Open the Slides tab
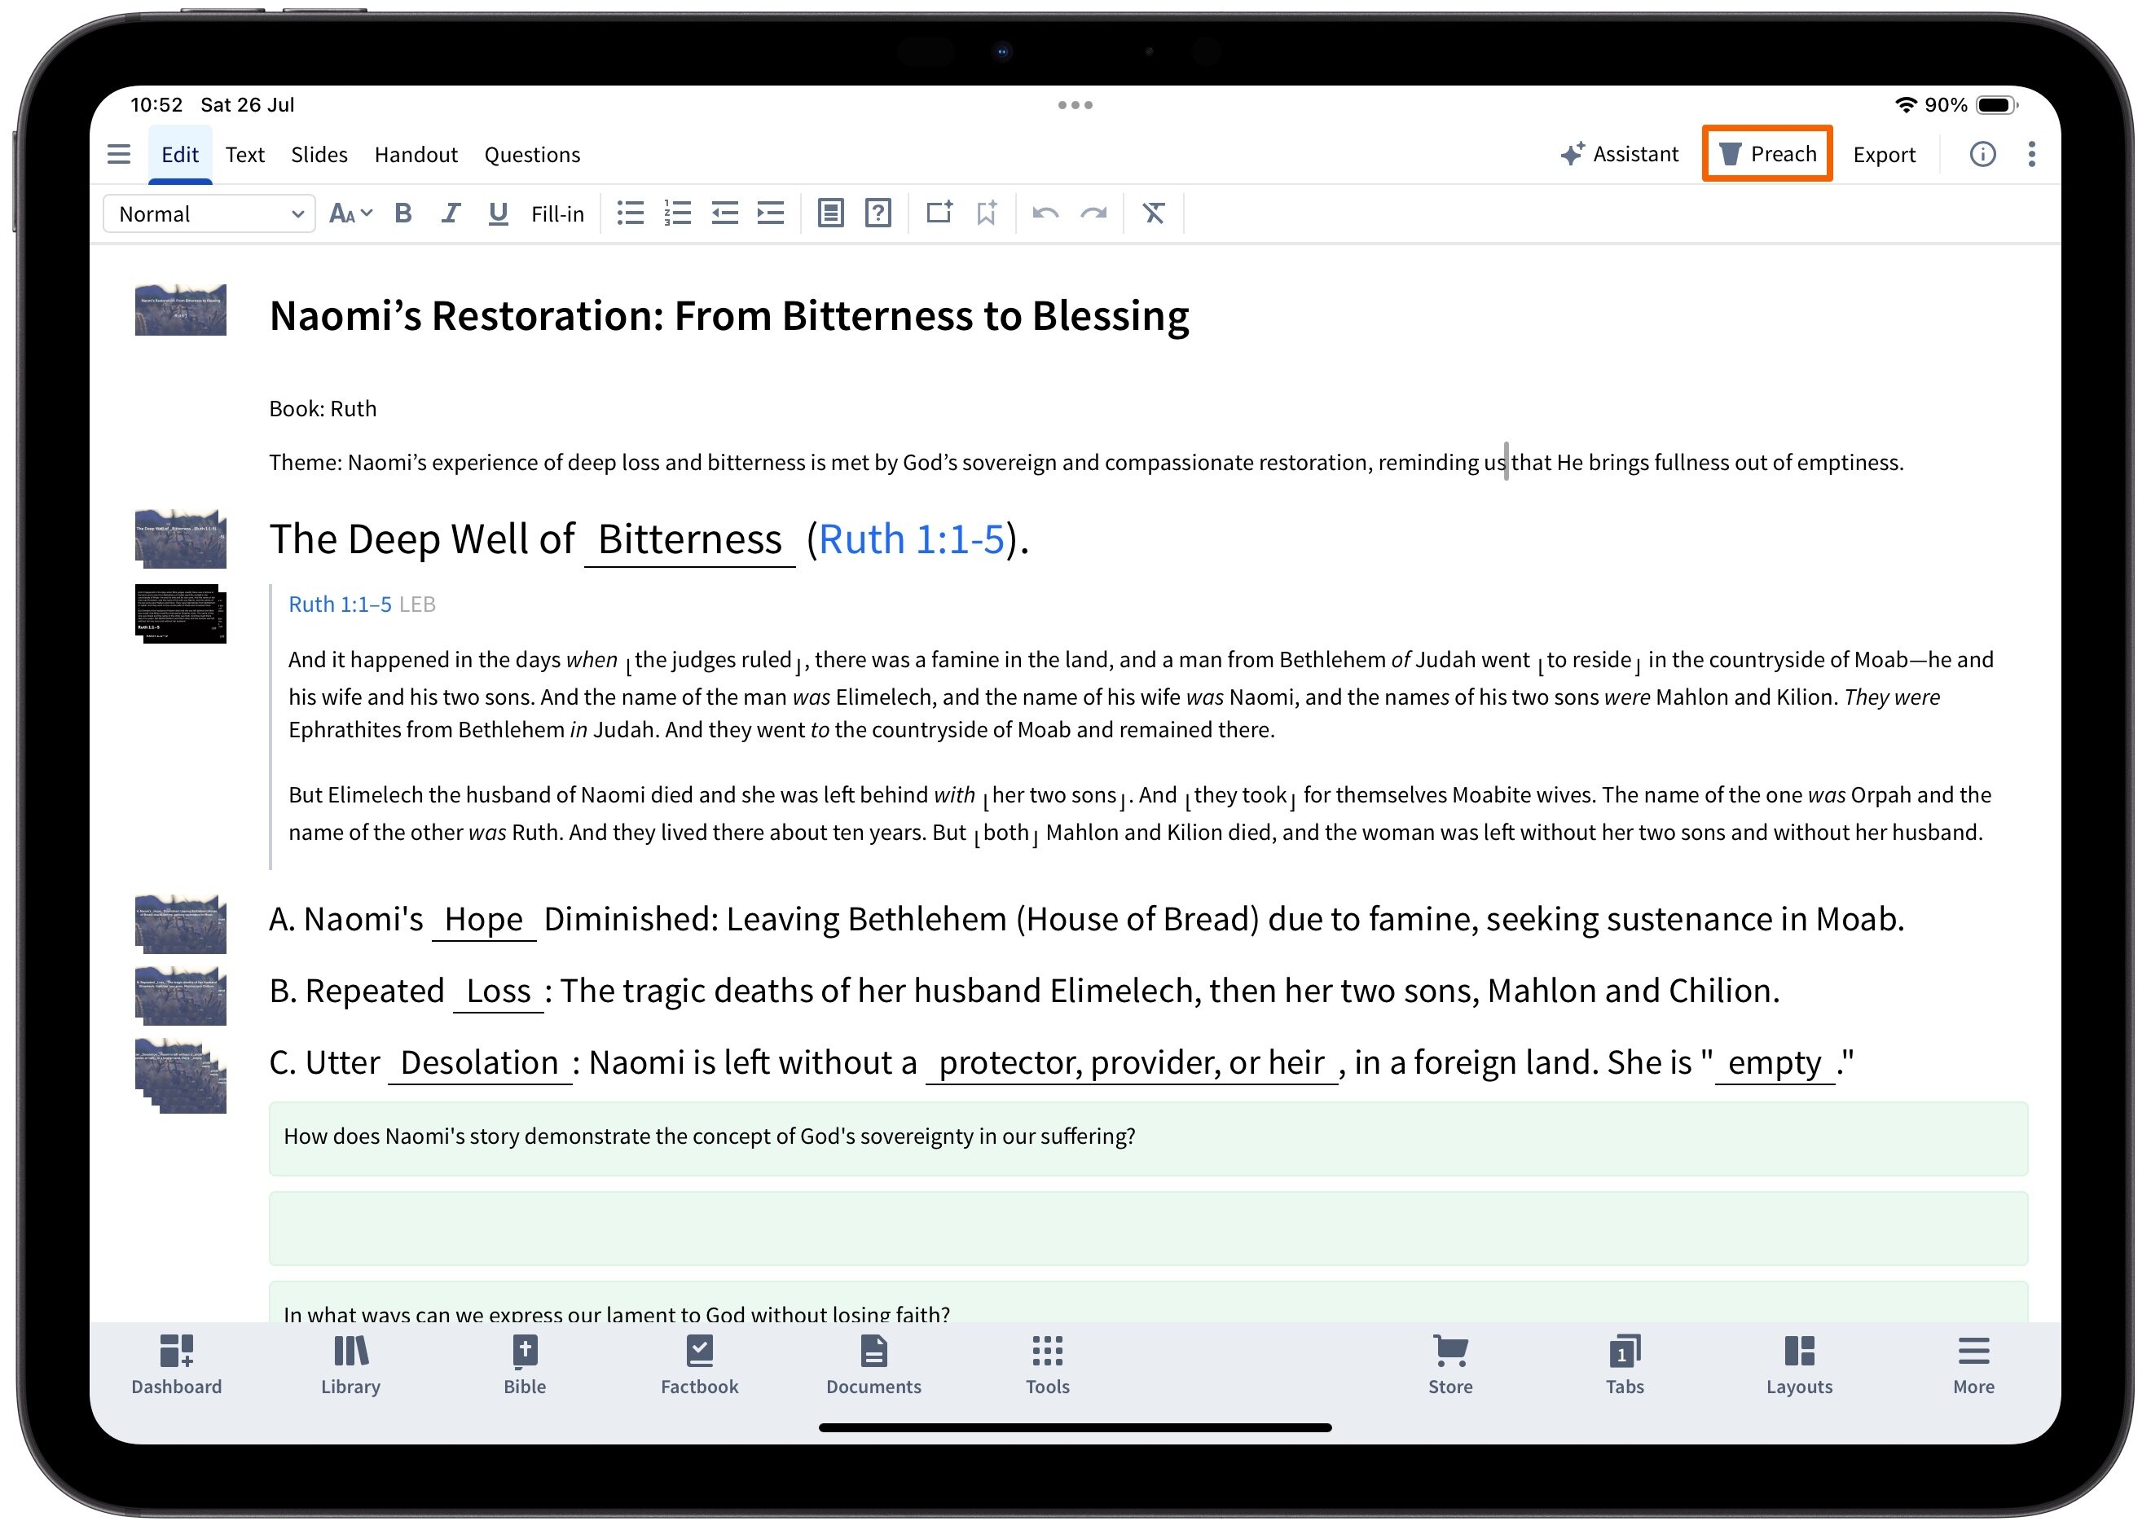Viewport: 2151px width, 1530px height. point(319,155)
